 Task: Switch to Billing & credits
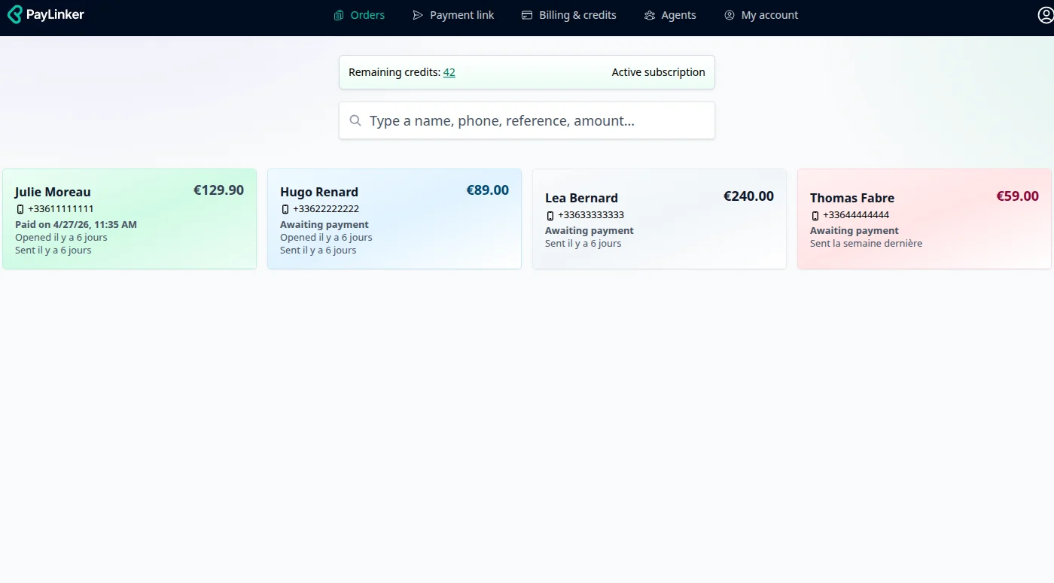(x=568, y=15)
